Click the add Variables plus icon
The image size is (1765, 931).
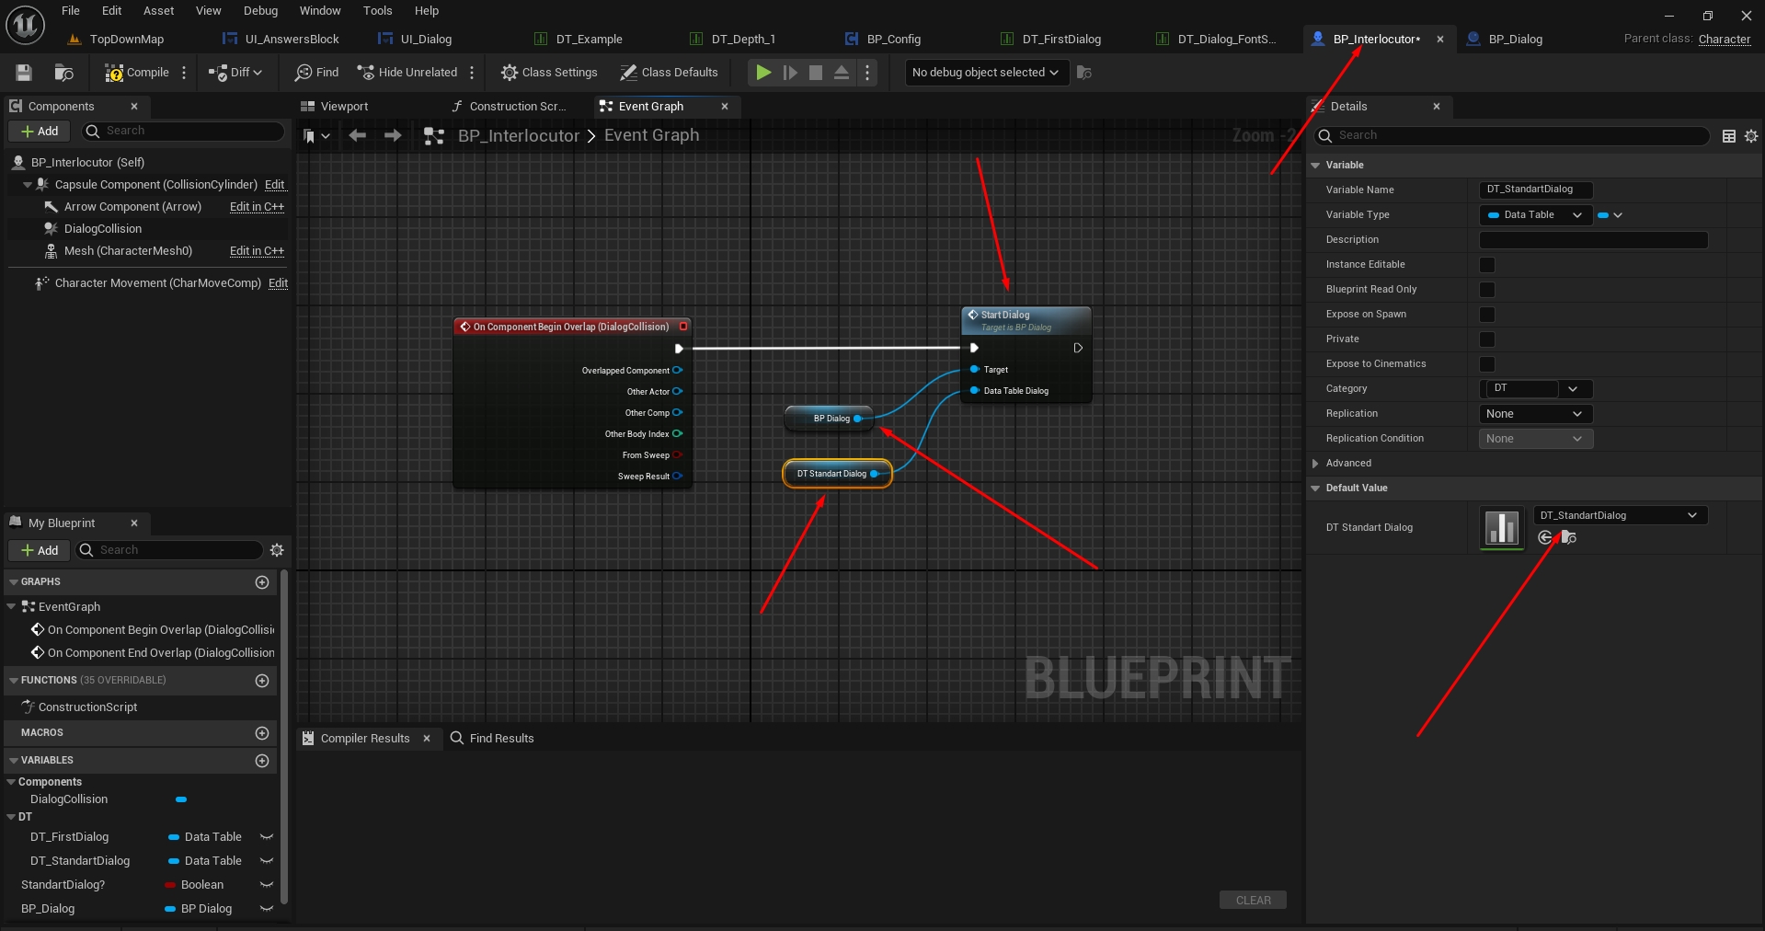click(262, 761)
